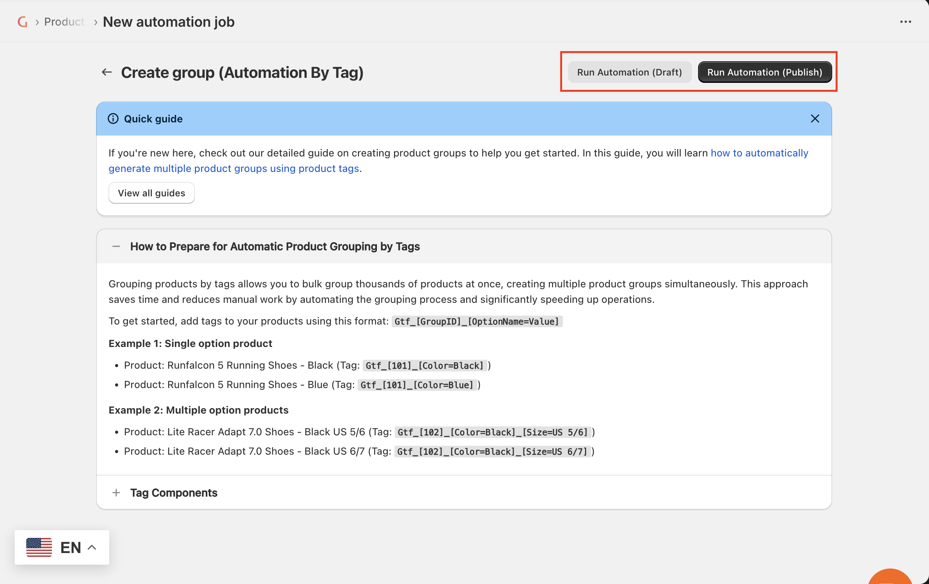Screen dimensions: 929x584
Task: Click the app logo in breadcrumb
Action: [x=22, y=22]
